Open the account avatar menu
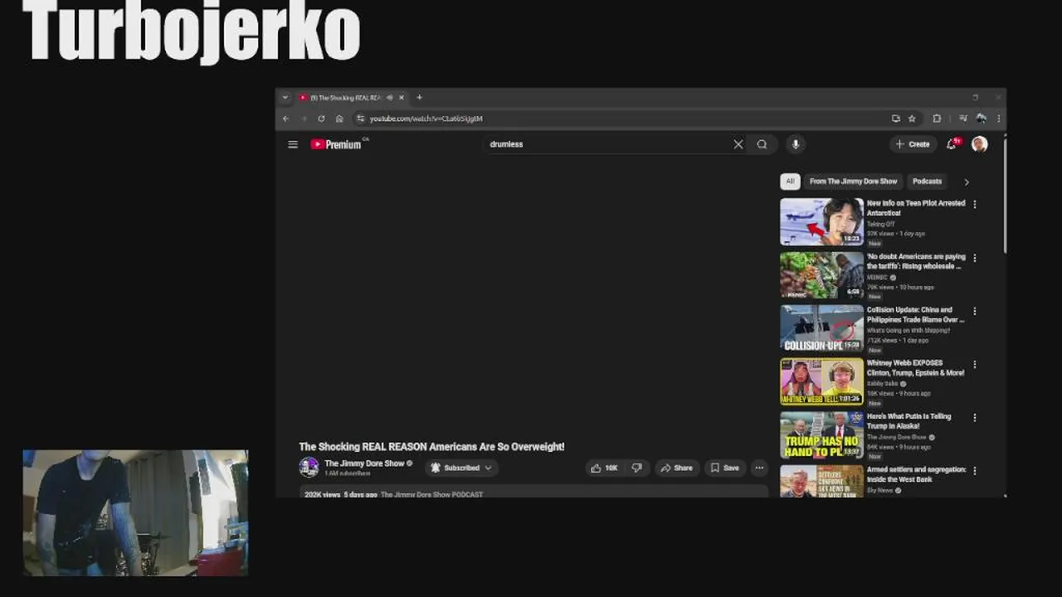1062x597 pixels. point(979,144)
